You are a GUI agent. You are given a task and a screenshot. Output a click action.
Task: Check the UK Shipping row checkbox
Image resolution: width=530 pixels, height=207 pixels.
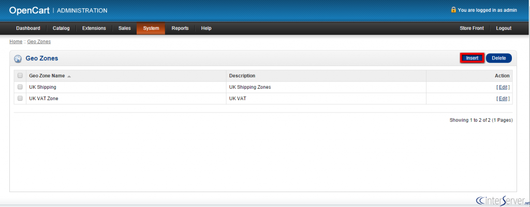click(x=20, y=87)
